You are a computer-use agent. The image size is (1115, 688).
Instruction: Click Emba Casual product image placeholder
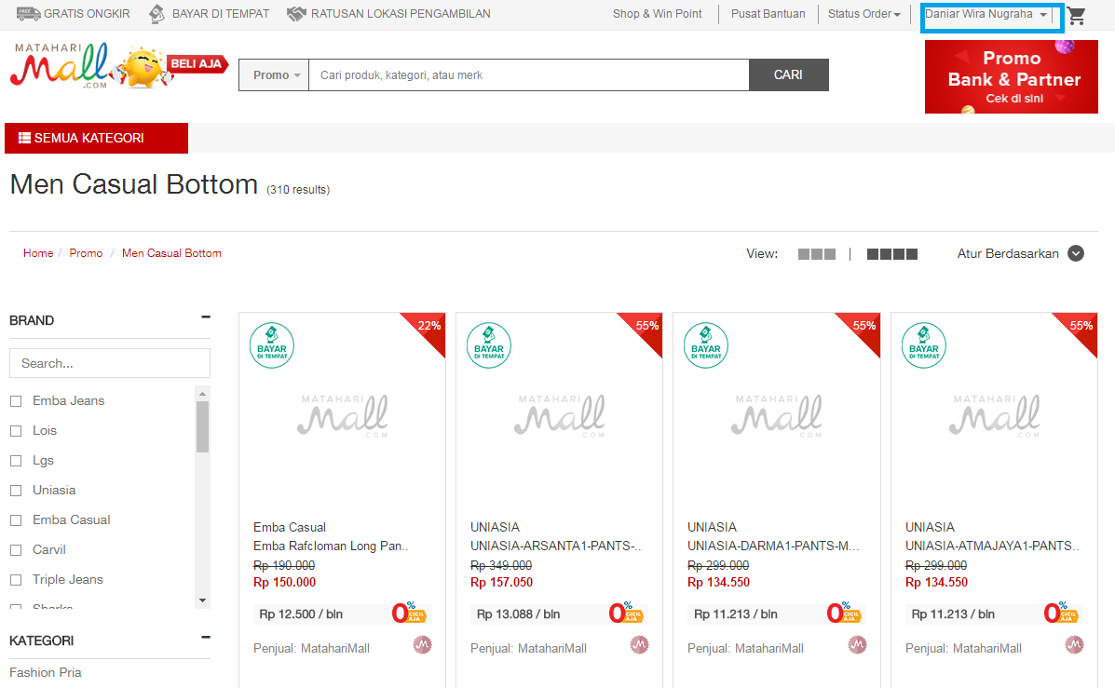click(x=342, y=415)
